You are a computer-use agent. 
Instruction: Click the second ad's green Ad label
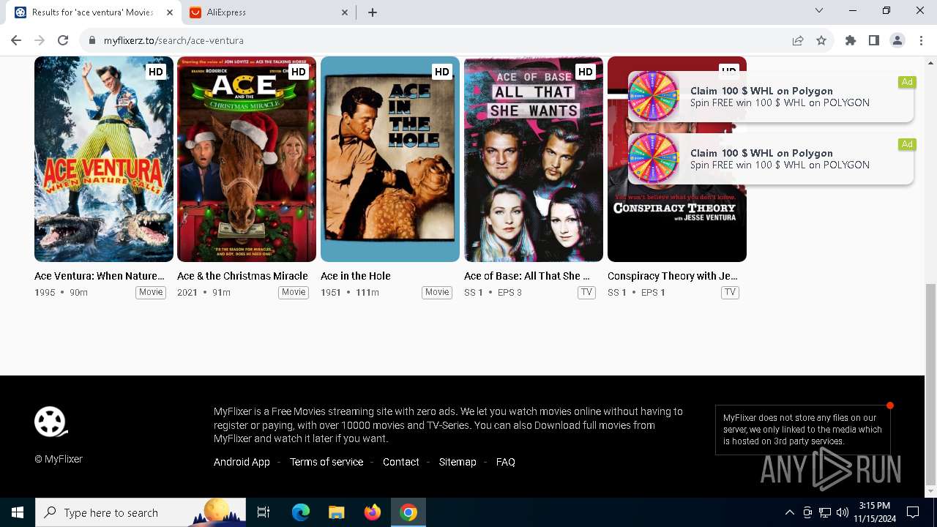click(907, 144)
